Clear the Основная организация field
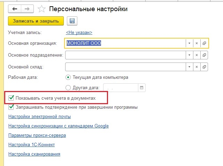223x166 pixels. pyautogui.click(x=197, y=43)
